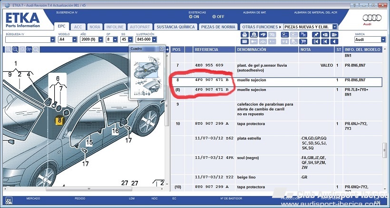Click the ST column header
Image resolution: width=390 pixels, height=208 pixels.
(x=339, y=50)
